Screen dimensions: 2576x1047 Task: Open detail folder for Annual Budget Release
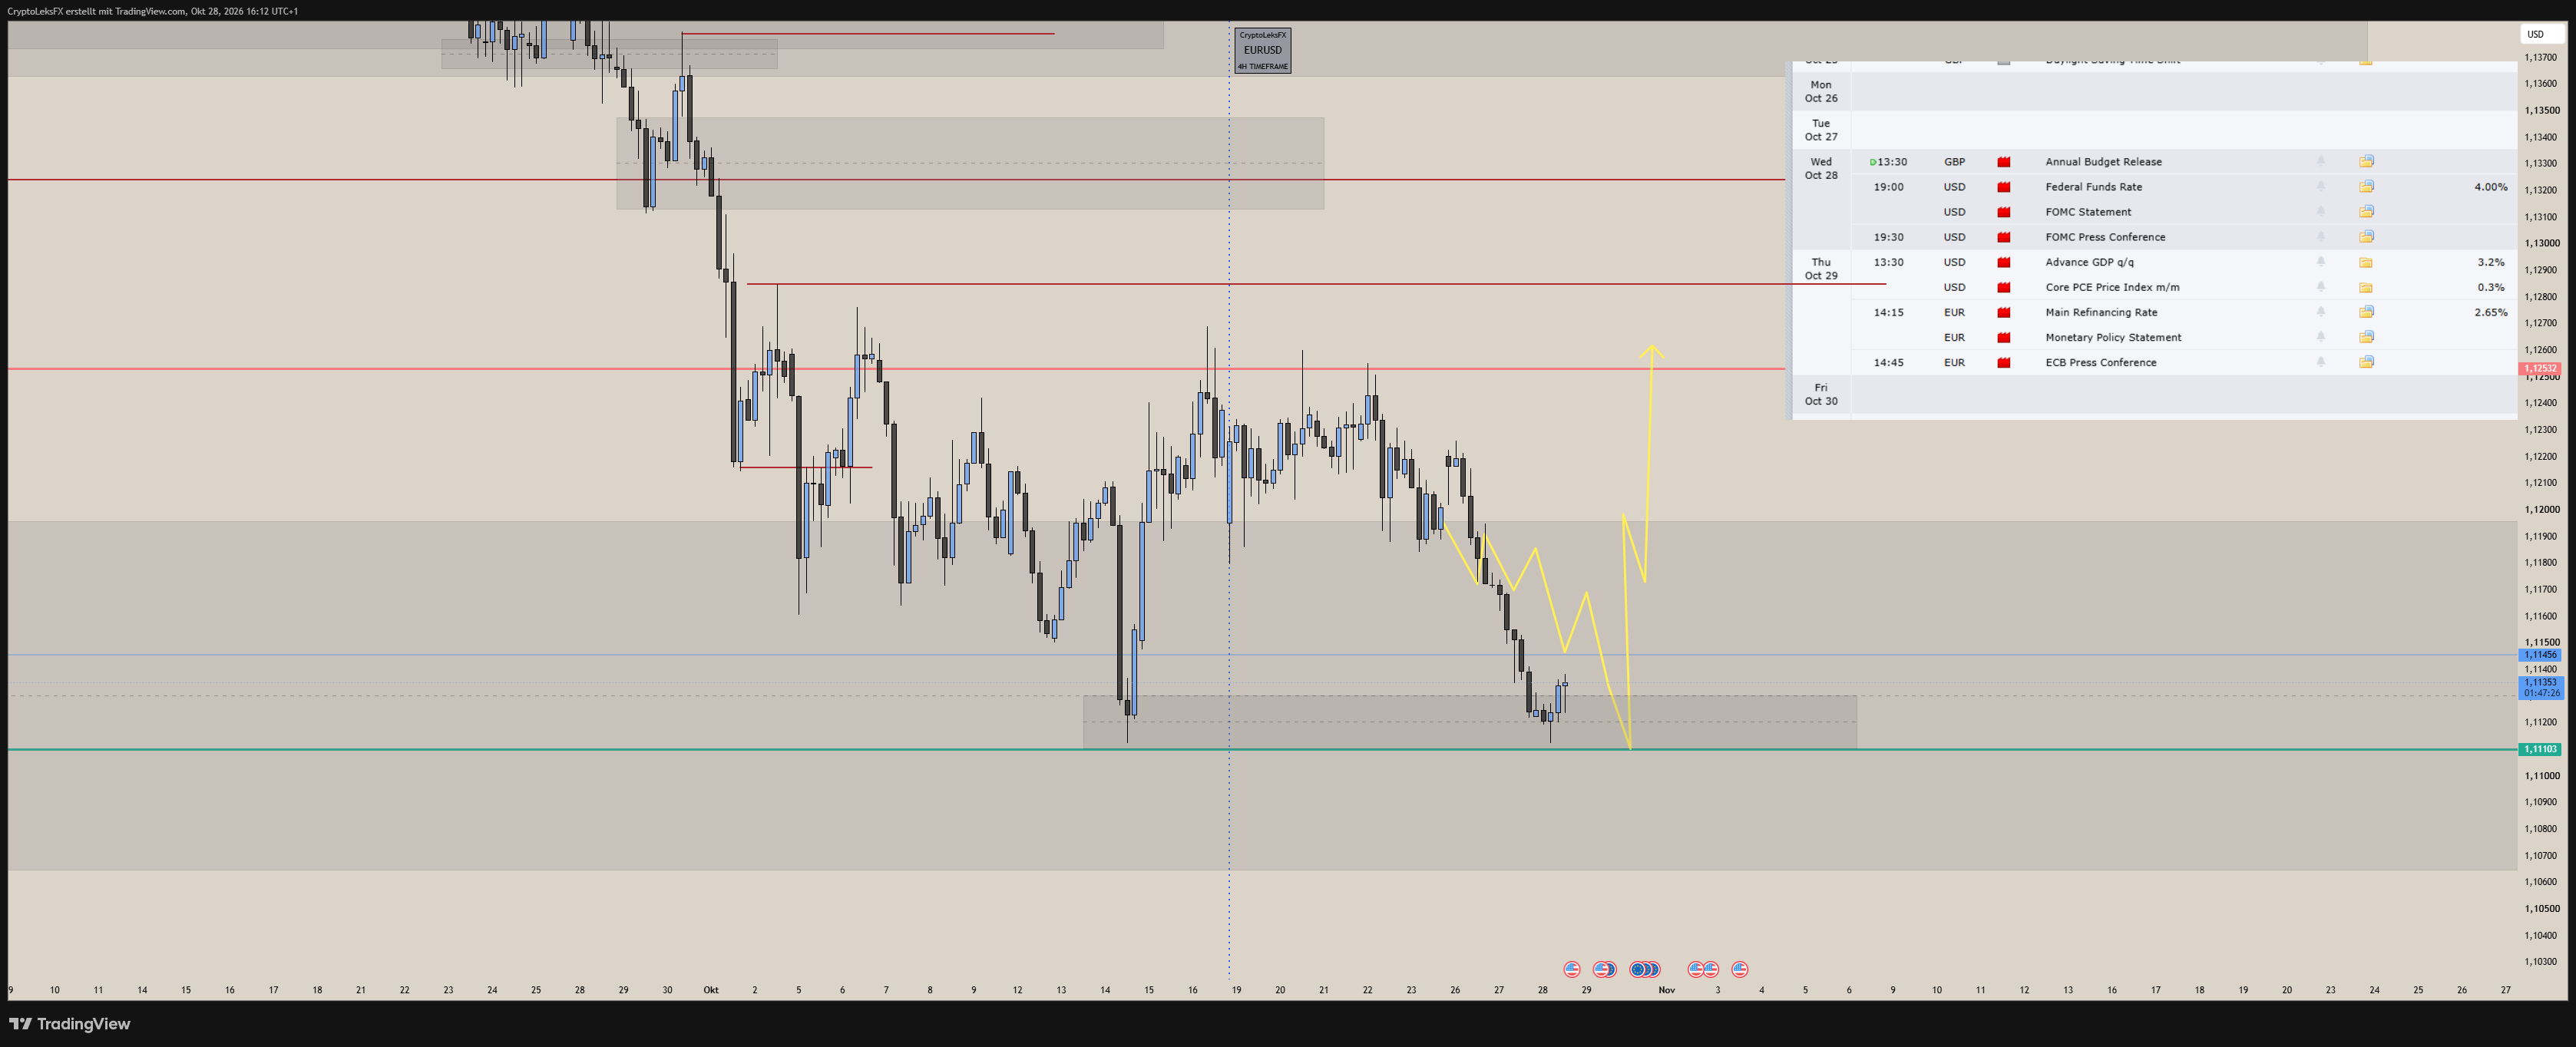click(x=2366, y=161)
